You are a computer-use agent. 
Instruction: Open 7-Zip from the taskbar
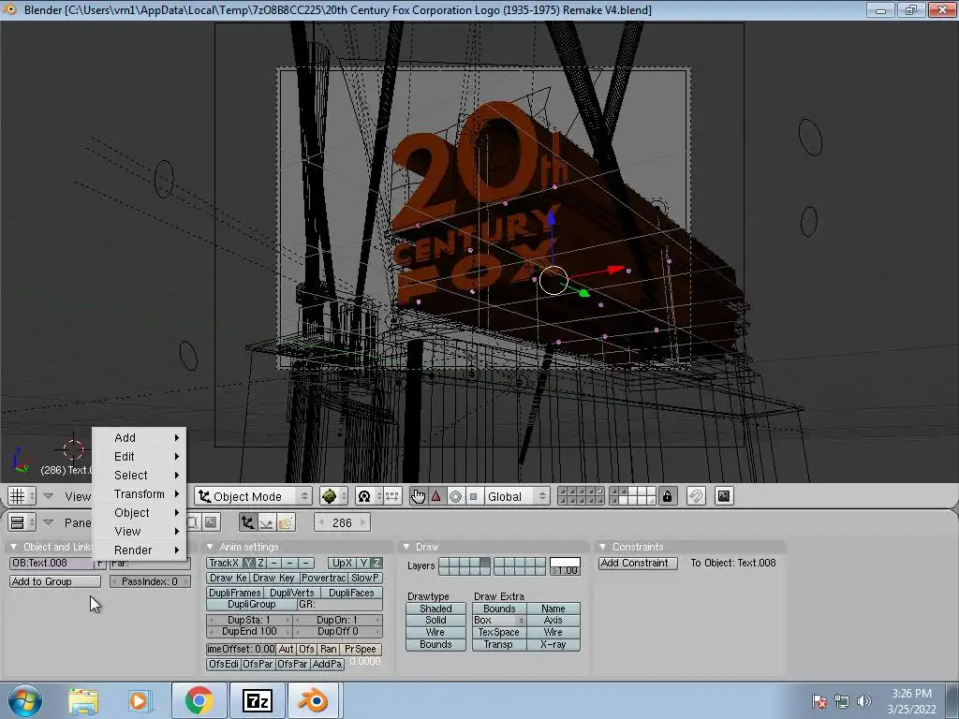tap(257, 700)
